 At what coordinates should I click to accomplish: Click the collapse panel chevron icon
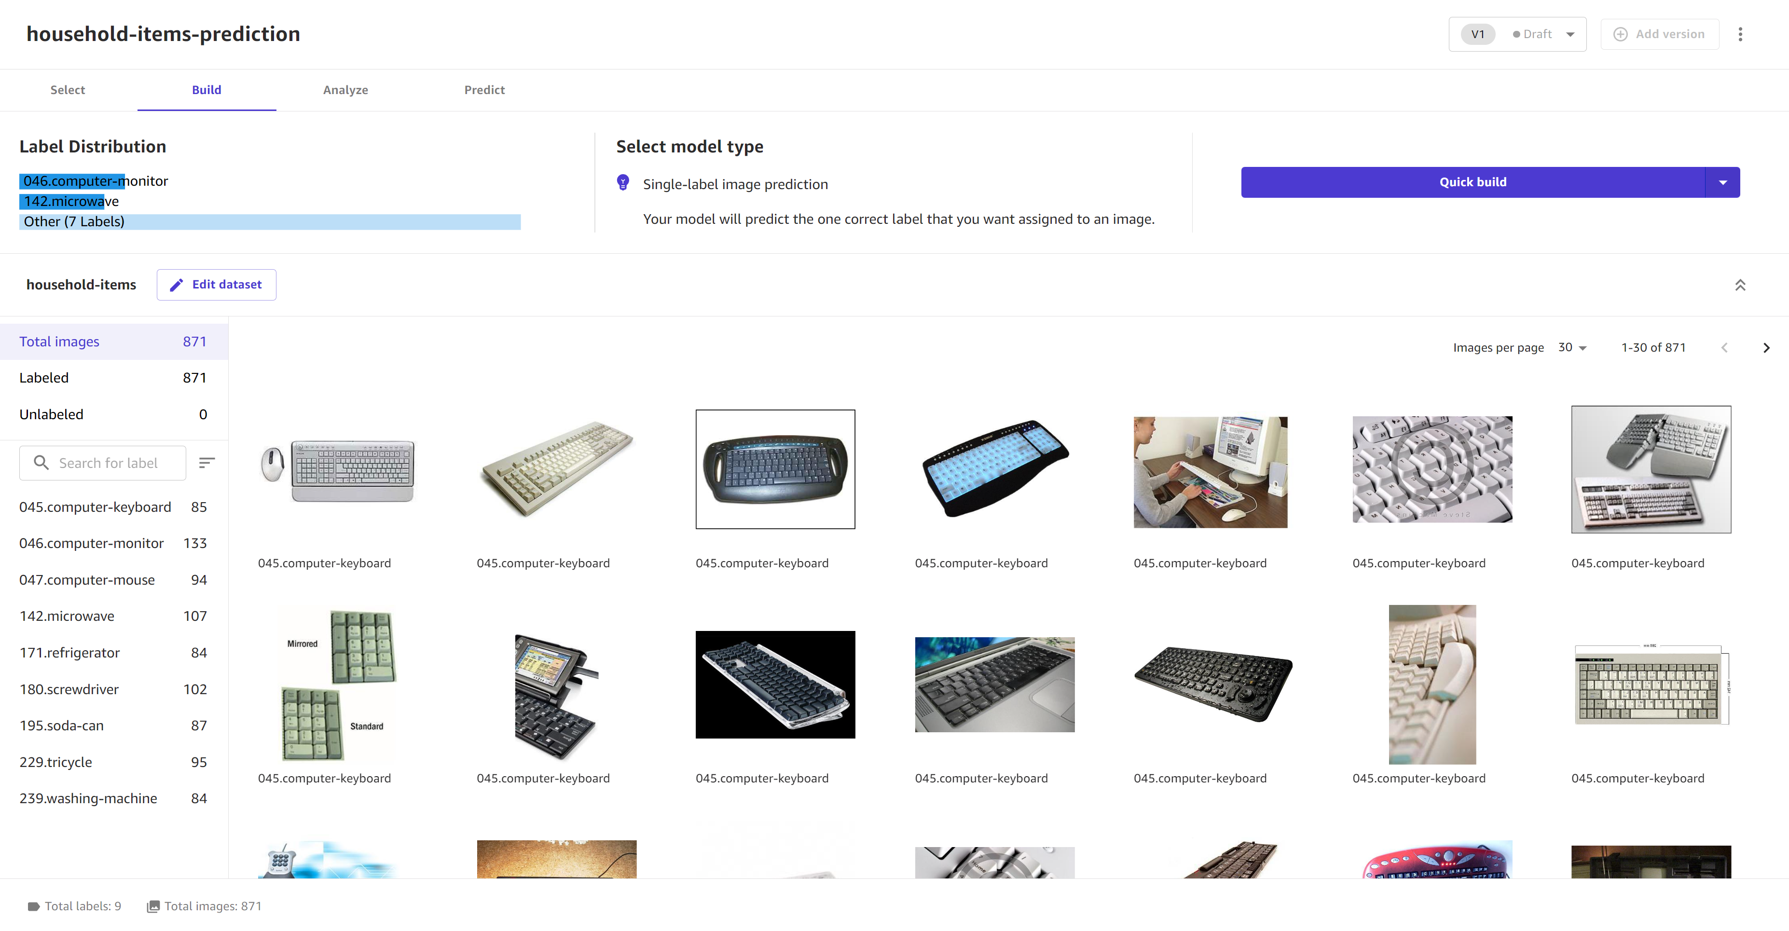[1740, 284]
